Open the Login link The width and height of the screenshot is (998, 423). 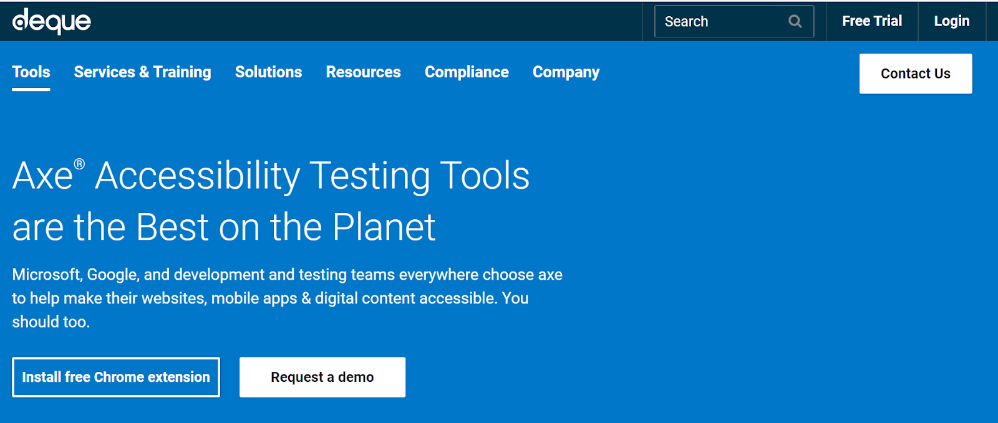pos(951,21)
